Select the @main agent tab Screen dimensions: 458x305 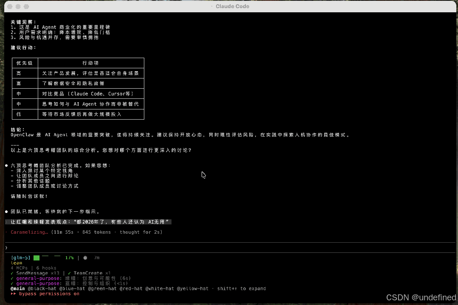18,288
